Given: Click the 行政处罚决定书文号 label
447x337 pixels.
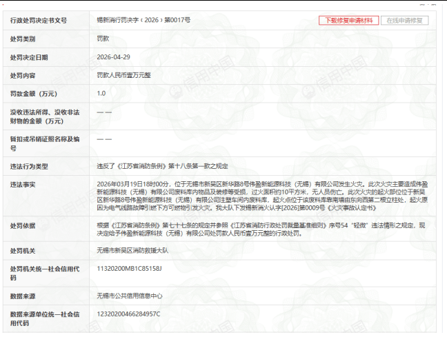Looking at the screenshot, I should pyautogui.click(x=39, y=21).
